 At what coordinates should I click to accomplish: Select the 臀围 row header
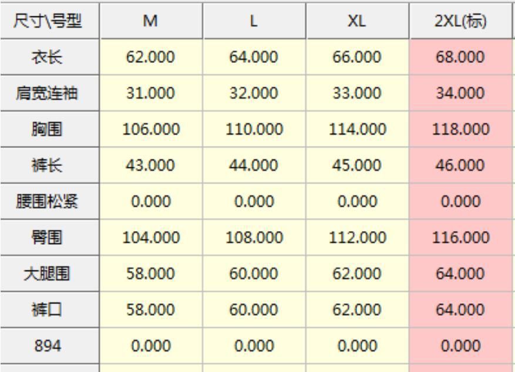pos(49,238)
